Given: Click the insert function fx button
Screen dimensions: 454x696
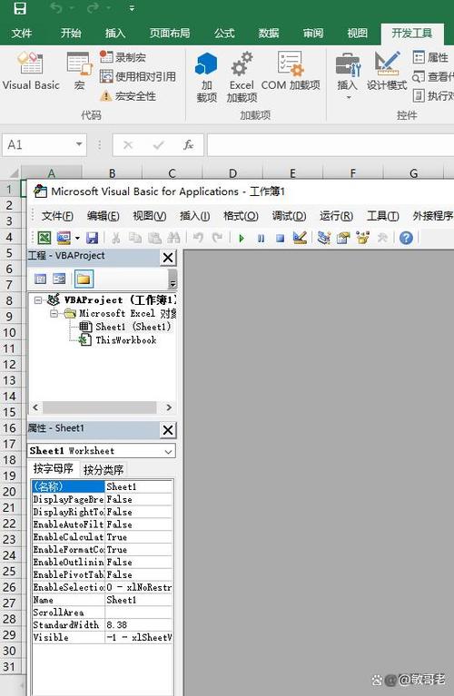Looking at the screenshot, I should tap(188, 144).
